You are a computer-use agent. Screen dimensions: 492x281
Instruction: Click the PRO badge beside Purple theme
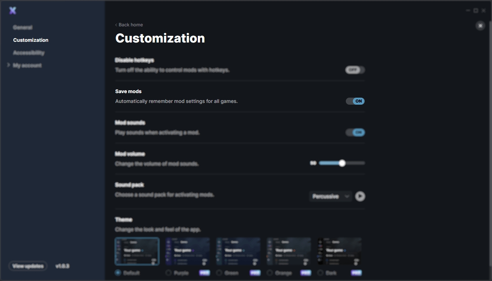(x=205, y=273)
